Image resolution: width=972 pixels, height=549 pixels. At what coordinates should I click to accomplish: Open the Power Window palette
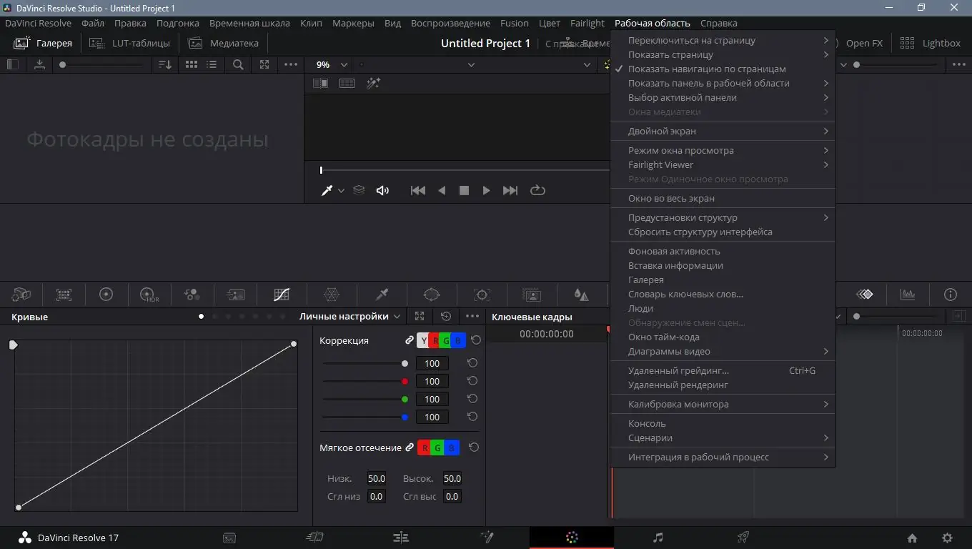(432, 294)
